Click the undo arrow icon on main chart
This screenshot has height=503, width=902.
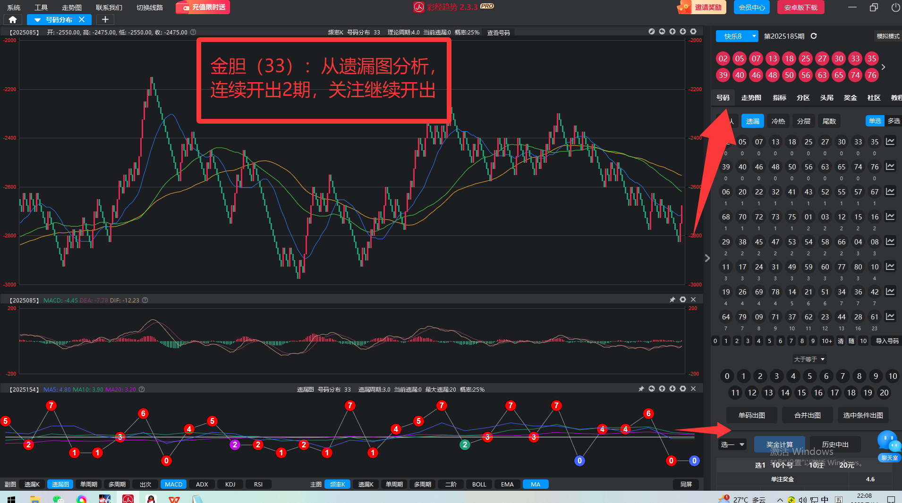point(662,32)
